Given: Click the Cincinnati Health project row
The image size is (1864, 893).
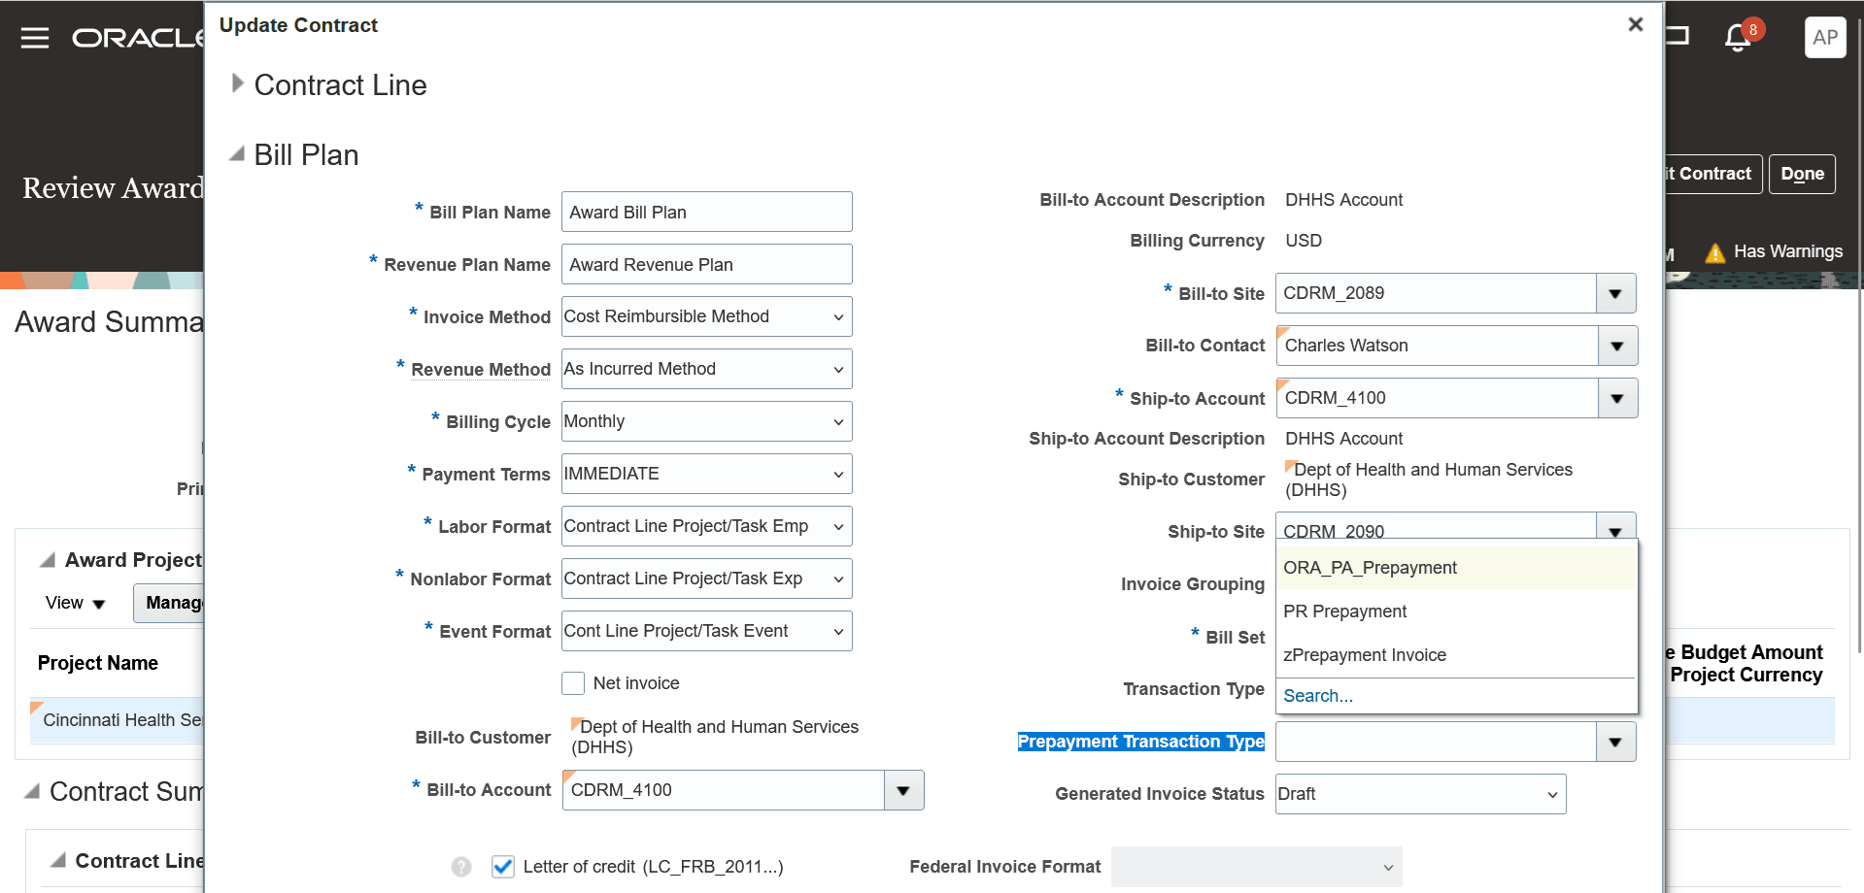Looking at the screenshot, I should (118, 720).
